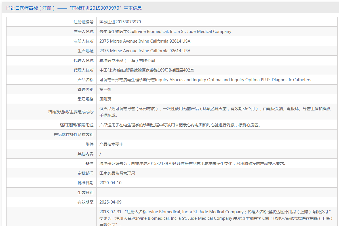Select the agent name 雅培医疗用品(上海)有限公司
The height and width of the screenshot is (226, 339).
[x=127, y=60]
